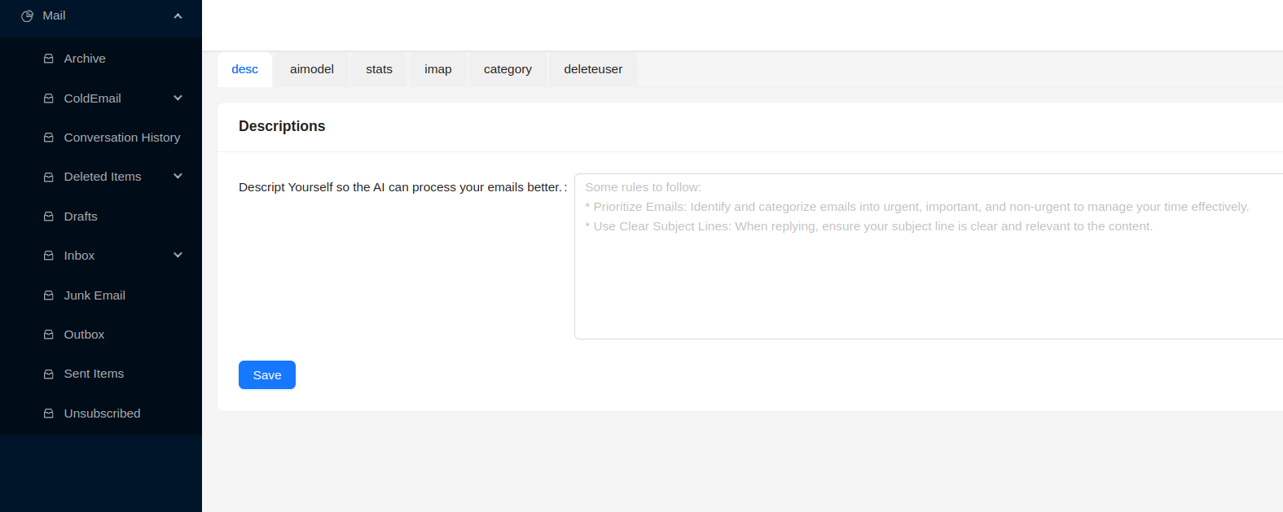Click the Save button

click(267, 374)
